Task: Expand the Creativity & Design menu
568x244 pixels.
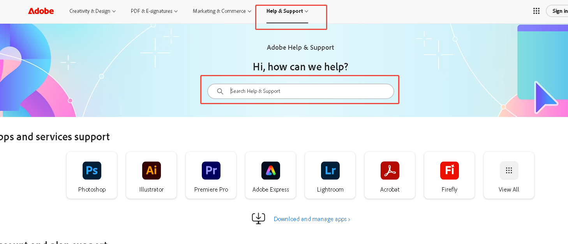Action: (x=93, y=11)
